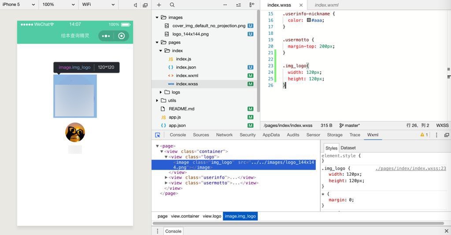Open the WeChat capsule menu dots

point(106,36)
